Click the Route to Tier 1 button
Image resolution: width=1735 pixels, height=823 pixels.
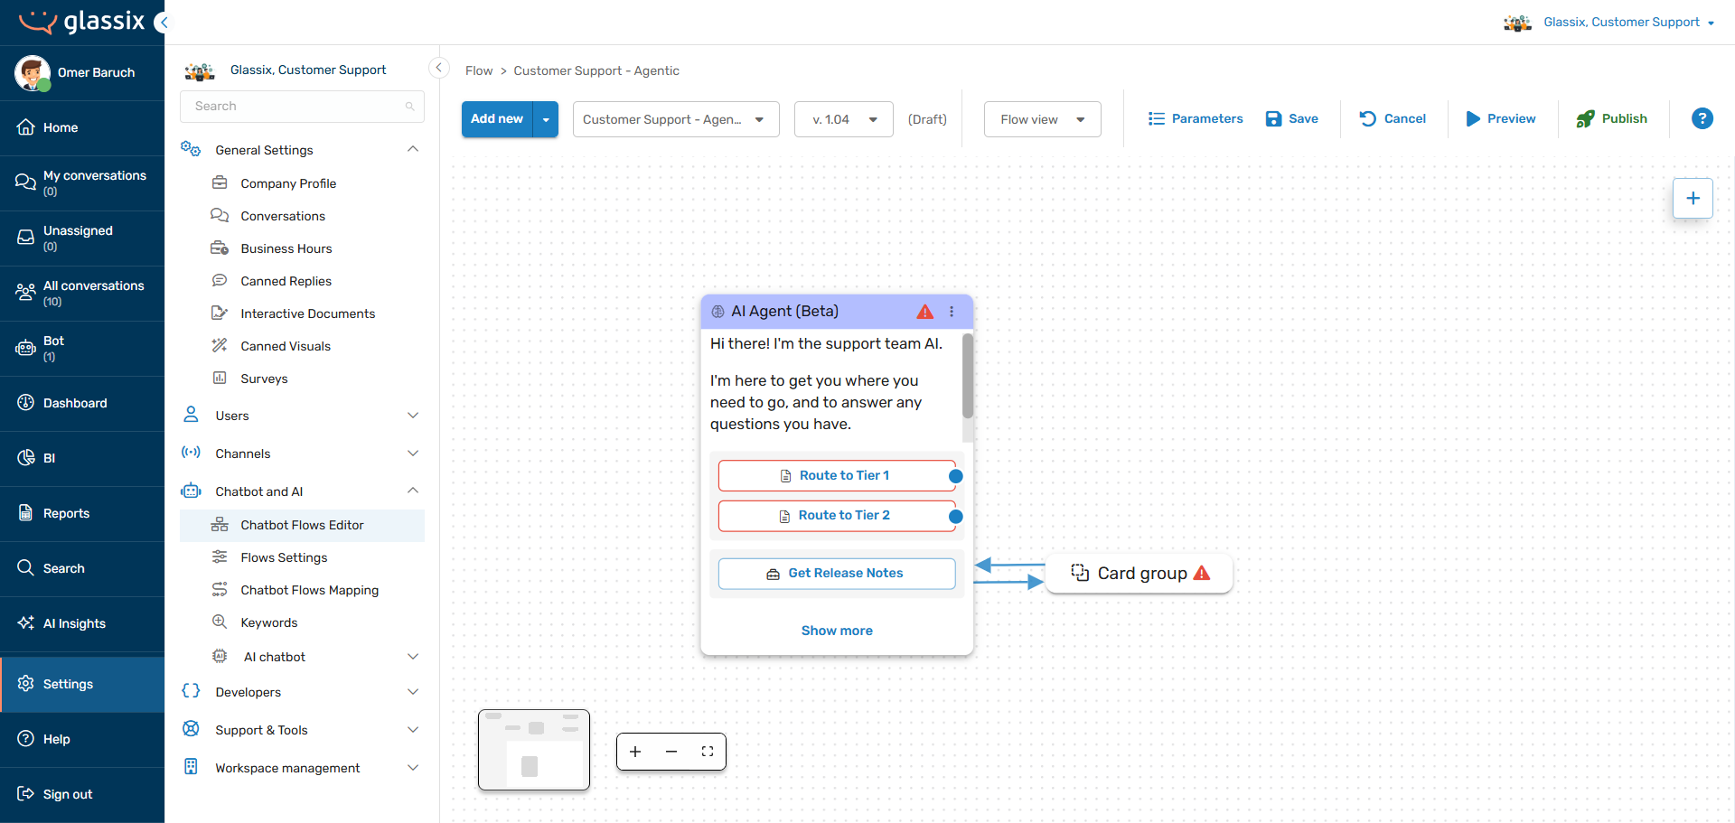point(837,476)
